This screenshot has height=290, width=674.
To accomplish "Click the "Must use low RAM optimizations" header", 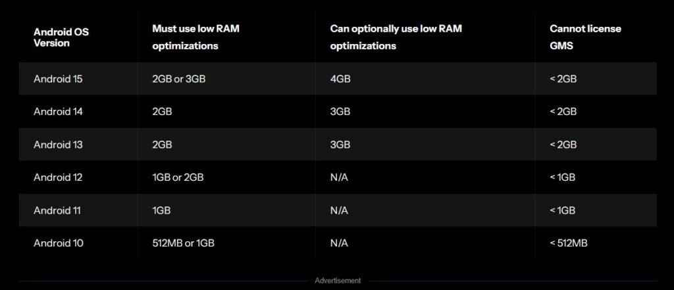I will pyautogui.click(x=196, y=37).
